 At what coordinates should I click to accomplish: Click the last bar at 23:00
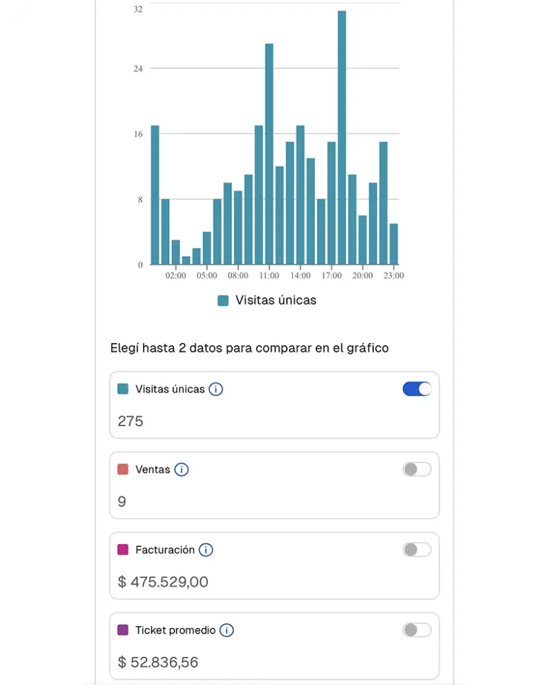[394, 244]
